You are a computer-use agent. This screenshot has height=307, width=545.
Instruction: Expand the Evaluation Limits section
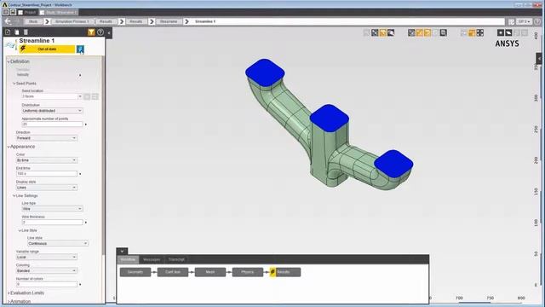tap(9, 293)
